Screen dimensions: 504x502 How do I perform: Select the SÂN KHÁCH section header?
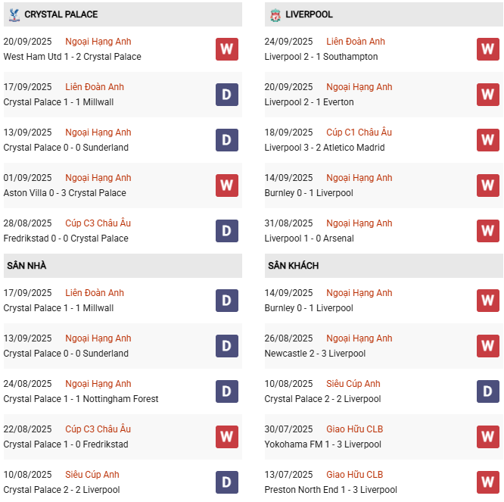coord(293,266)
